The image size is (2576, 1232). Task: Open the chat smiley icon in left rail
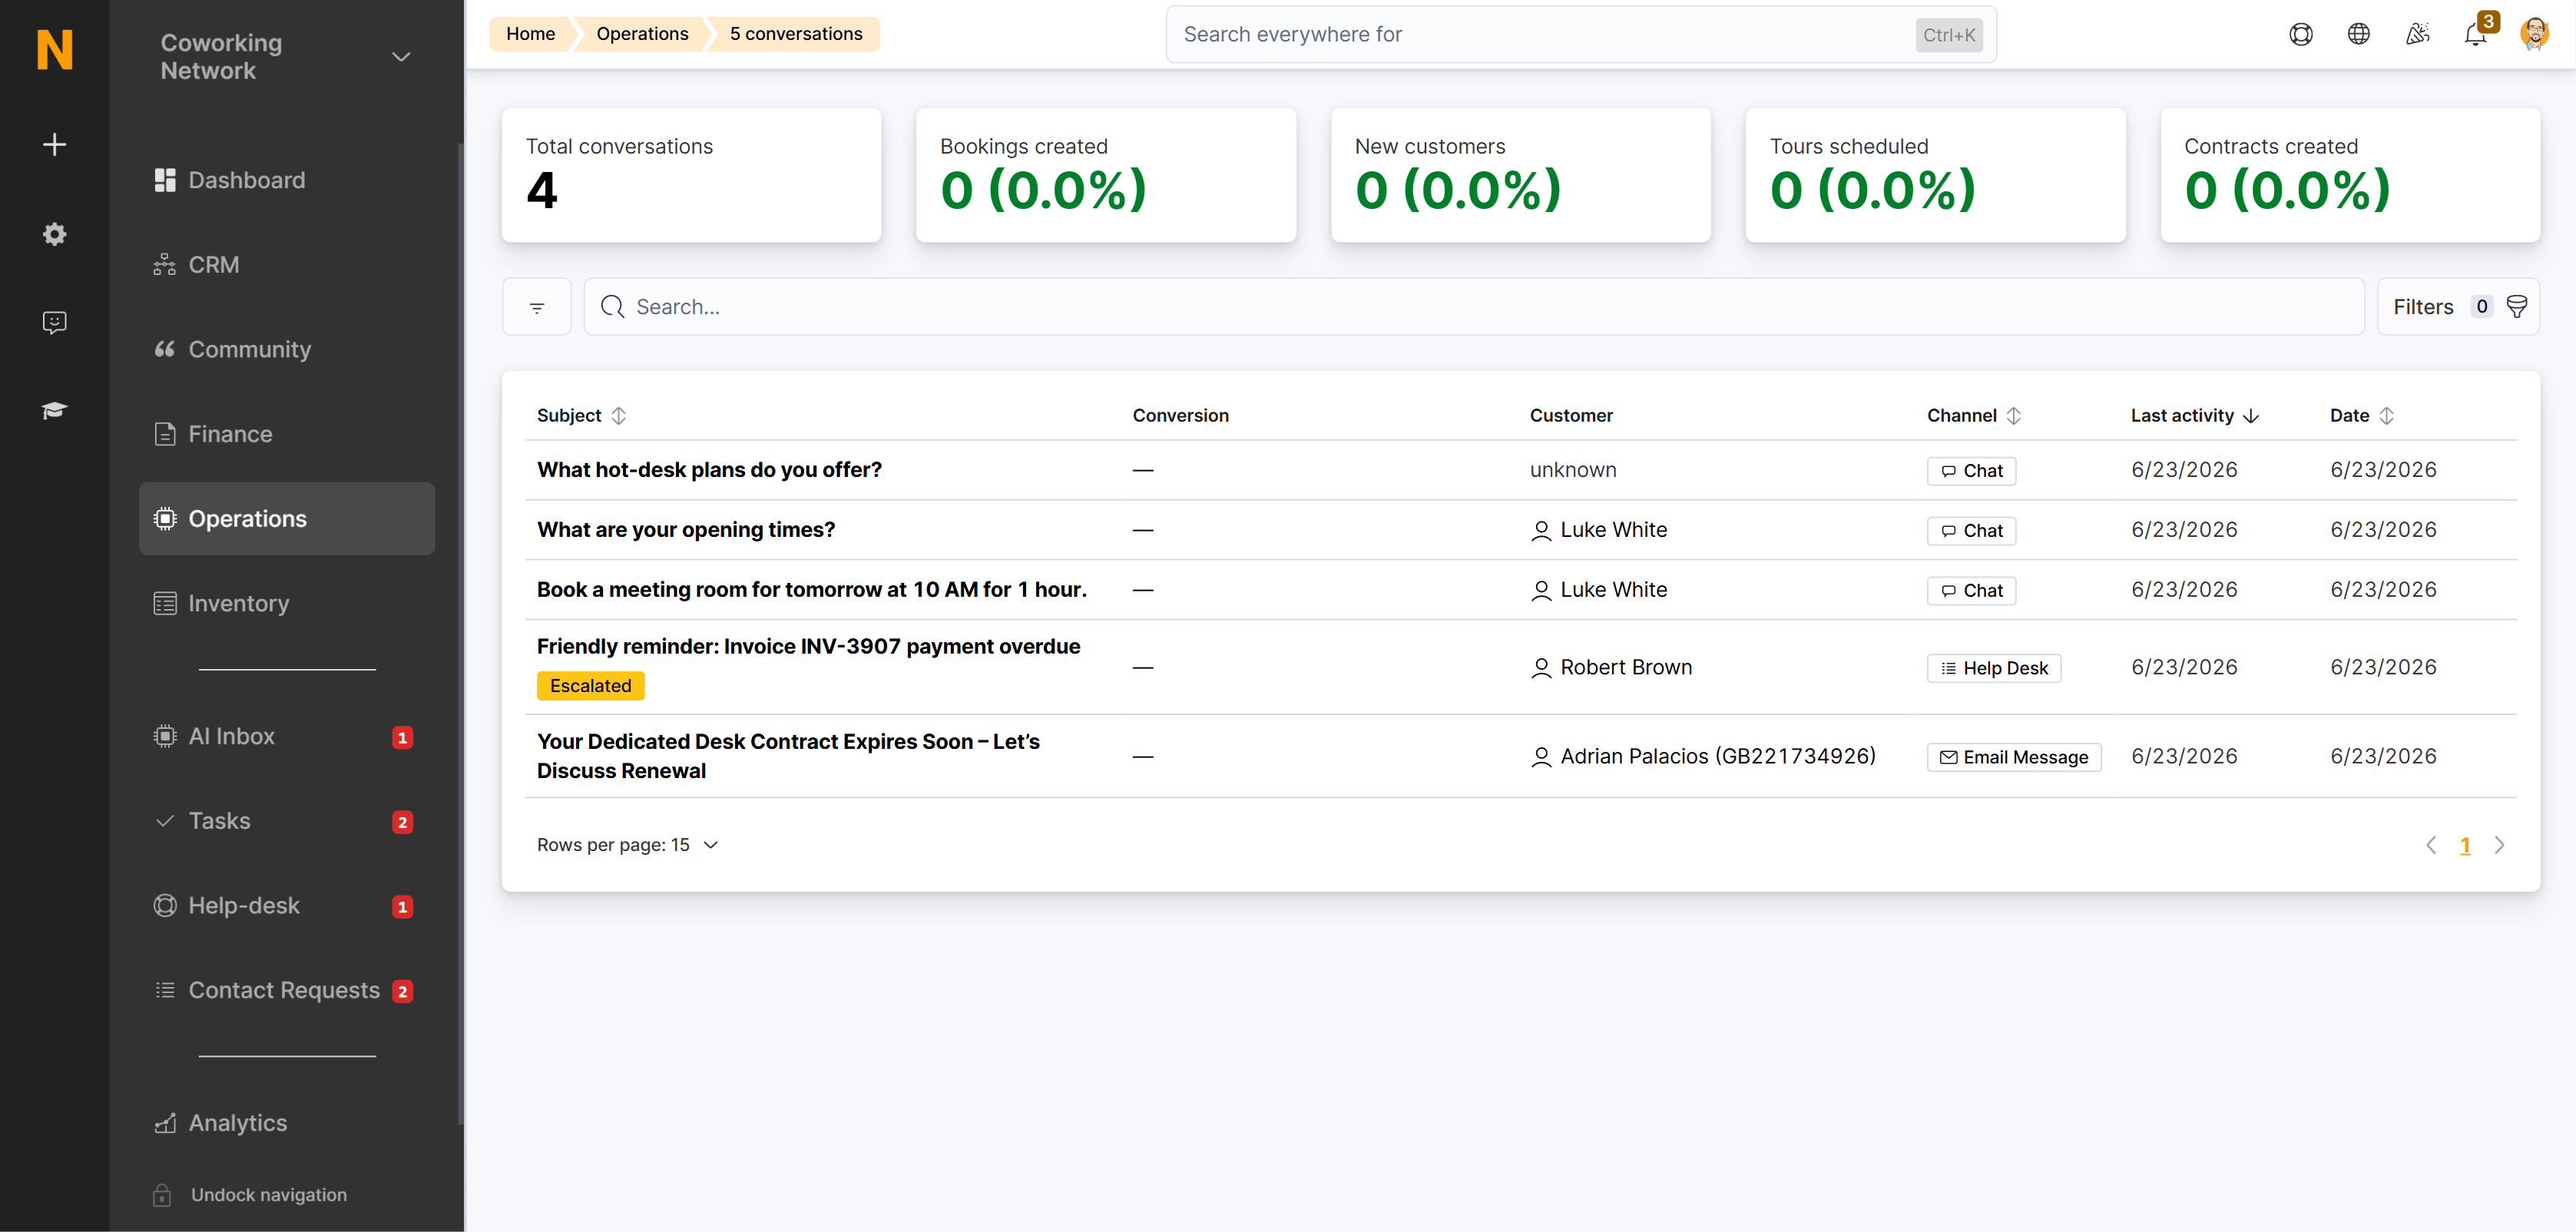tap(55, 322)
